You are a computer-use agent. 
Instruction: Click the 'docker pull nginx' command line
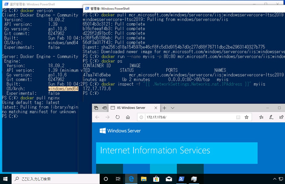point(40,98)
